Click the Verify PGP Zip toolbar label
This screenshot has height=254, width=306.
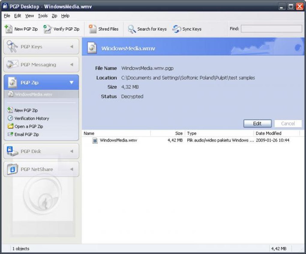[66, 29]
